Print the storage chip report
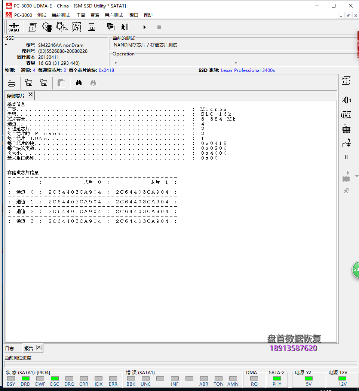359x391 pixels. tap(12, 83)
